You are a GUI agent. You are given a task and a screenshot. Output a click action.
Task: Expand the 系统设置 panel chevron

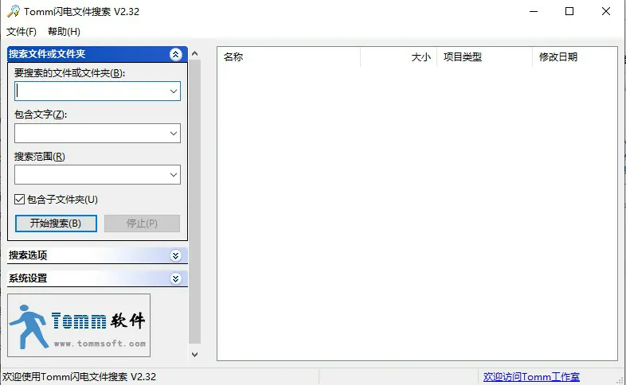176,278
